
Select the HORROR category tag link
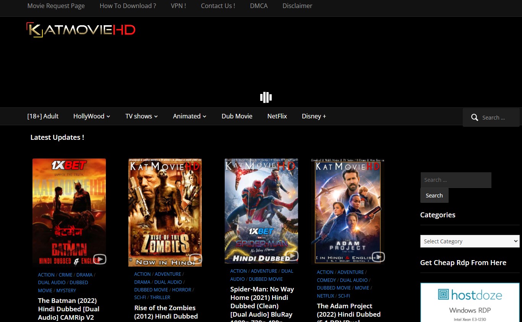(182, 290)
